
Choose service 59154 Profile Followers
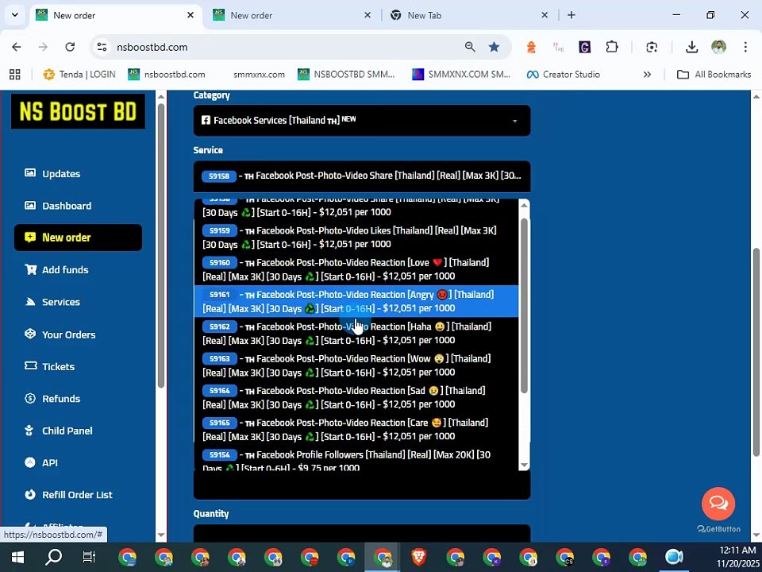(x=356, y=460)
